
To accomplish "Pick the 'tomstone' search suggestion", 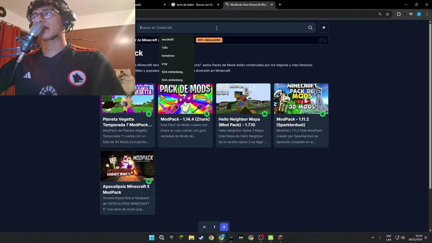I will (x=168, y=56).
